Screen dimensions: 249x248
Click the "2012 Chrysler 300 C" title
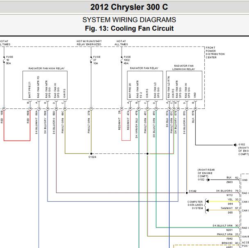[129, 7]
